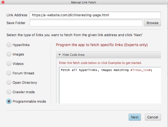Click the 'Manual Link Fetch' window title
Viewport: 168px width, 127px height.
click(x=84, y=2)
